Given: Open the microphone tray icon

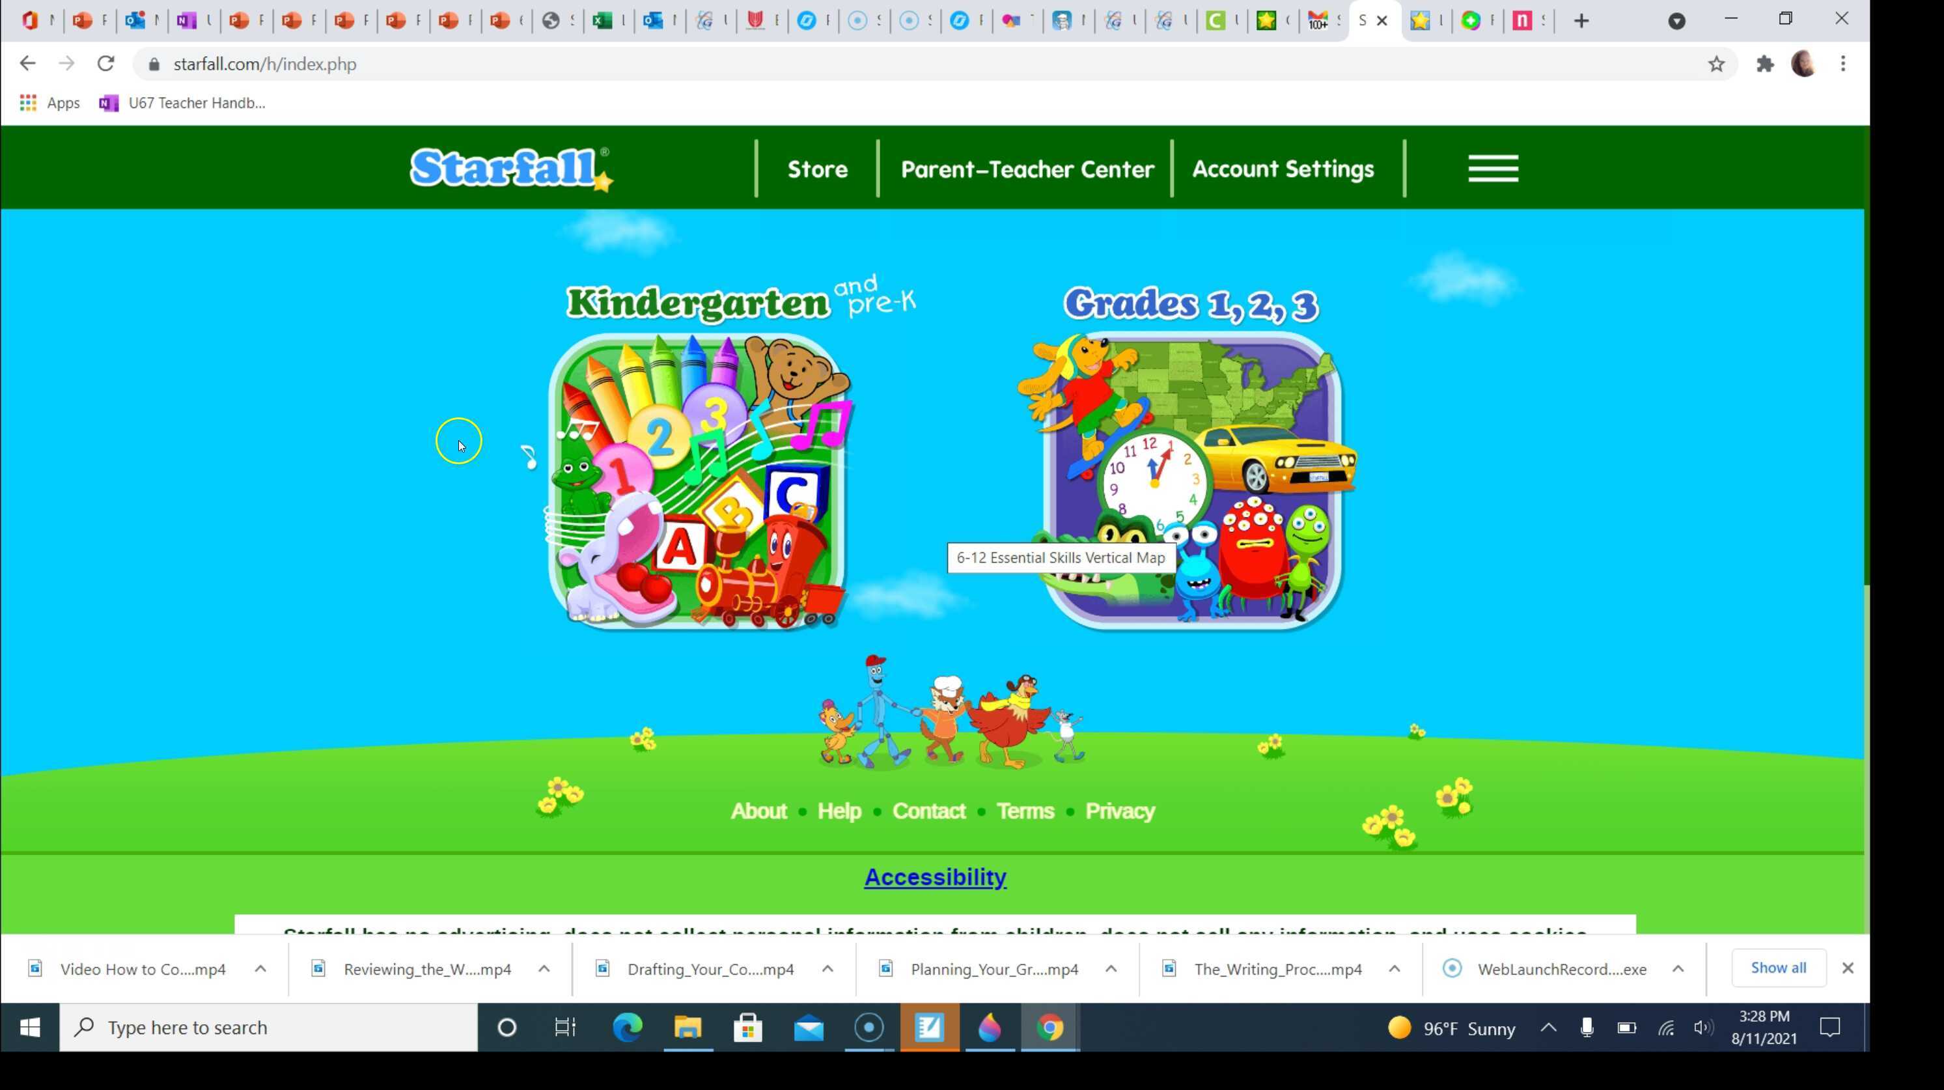Looking at the screenshot, I should (1587, 1027).
